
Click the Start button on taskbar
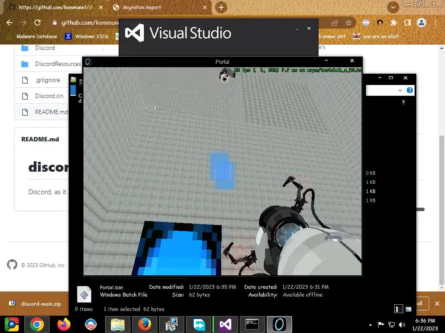12,324
